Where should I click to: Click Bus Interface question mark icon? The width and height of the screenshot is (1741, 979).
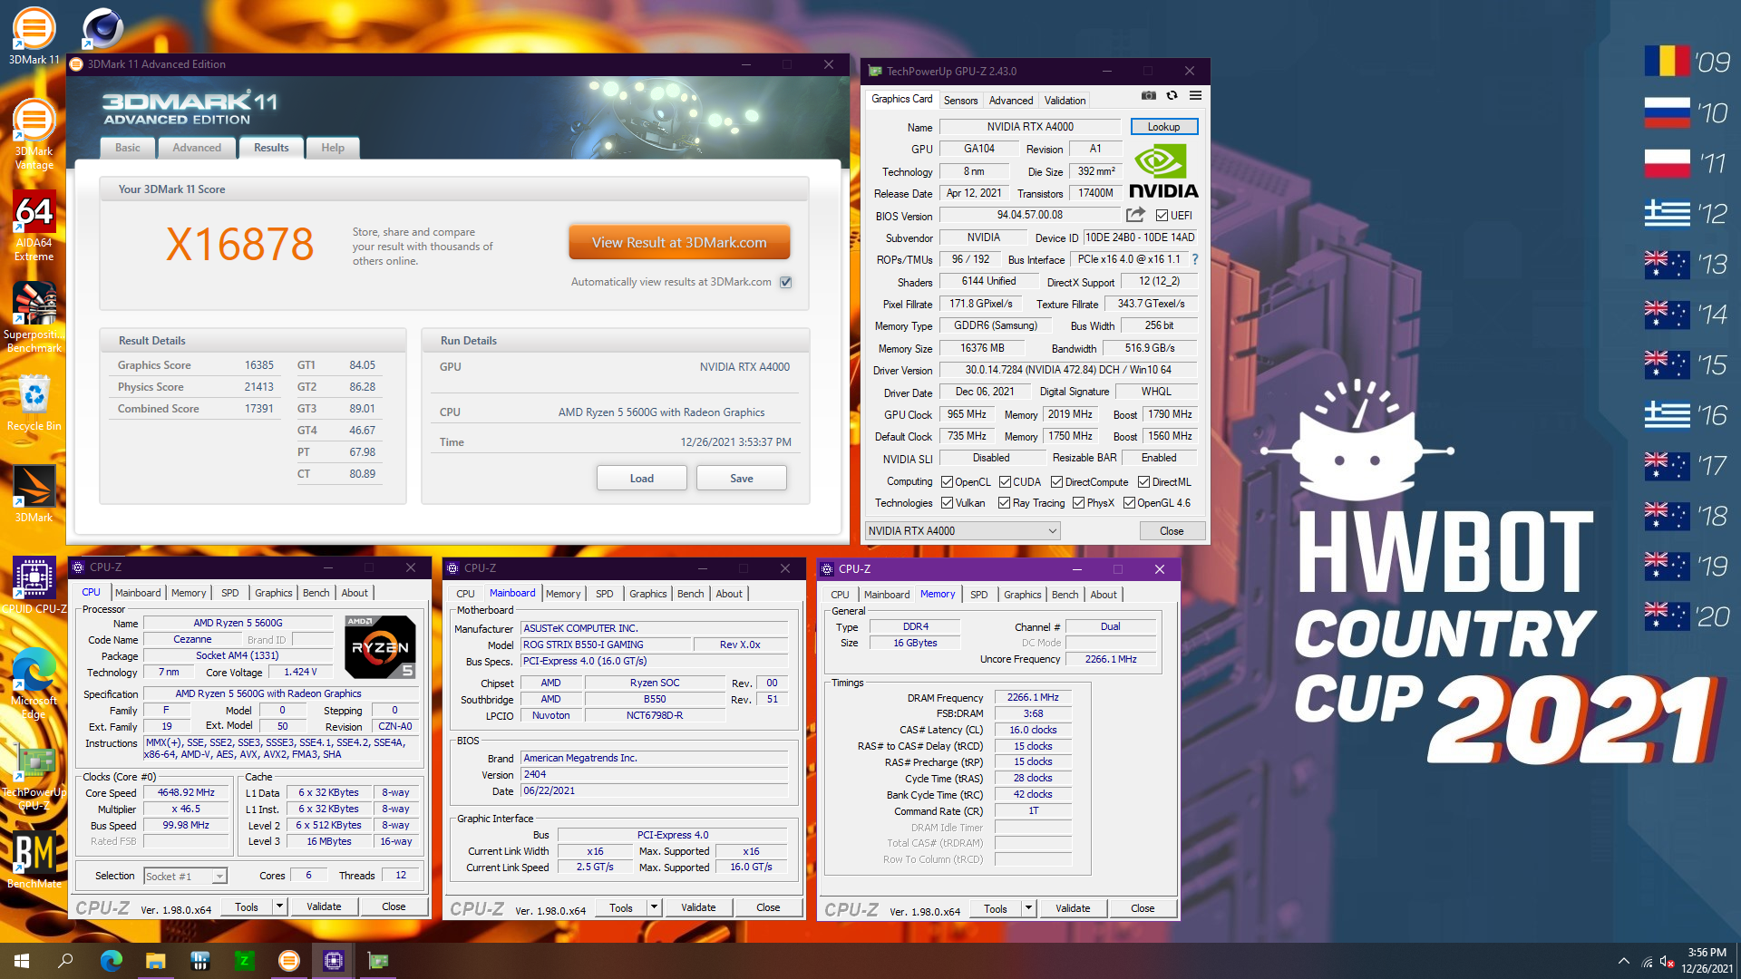point(1195,259)
